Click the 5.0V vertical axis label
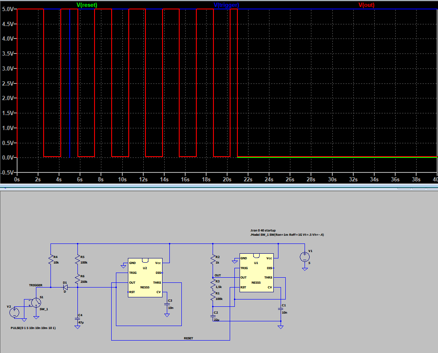 pyautogui.click(x=8, y=9)
